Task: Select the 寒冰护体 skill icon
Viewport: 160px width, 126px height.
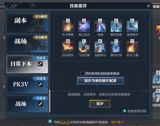Action: point(116,47)
